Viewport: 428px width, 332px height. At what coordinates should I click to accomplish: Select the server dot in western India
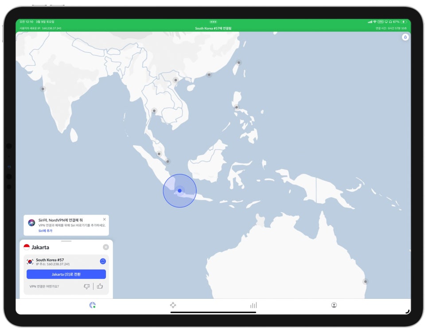click(43, 89)
